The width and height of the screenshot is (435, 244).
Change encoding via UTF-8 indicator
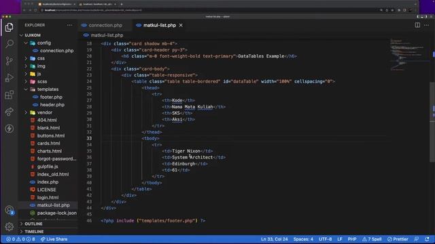[x=325, y=239]
